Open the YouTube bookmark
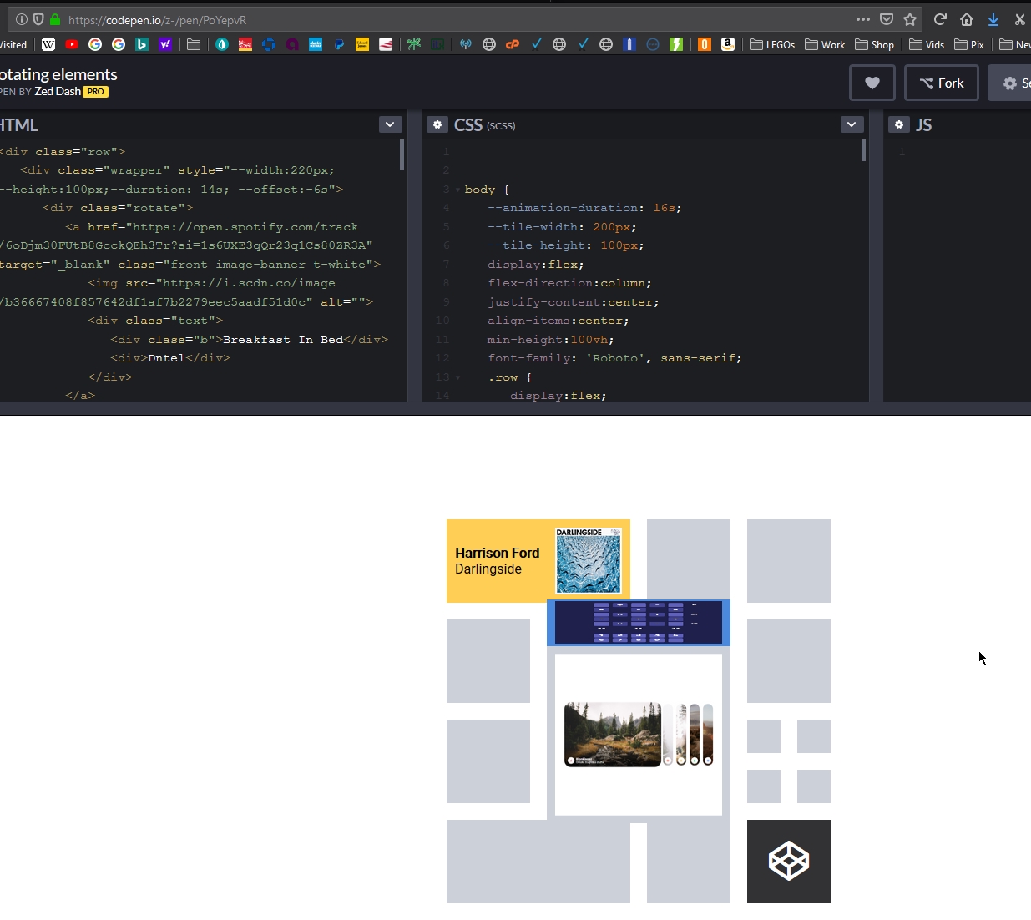The image size is (1031, 920). [72, 44]
